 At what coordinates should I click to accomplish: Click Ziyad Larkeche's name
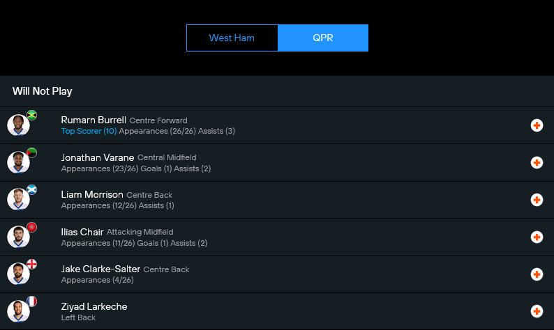coord(94,306)
